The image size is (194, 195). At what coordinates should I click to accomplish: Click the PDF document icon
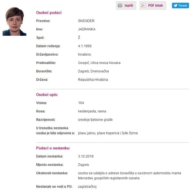pyautogui.click(x=144, y=5)
